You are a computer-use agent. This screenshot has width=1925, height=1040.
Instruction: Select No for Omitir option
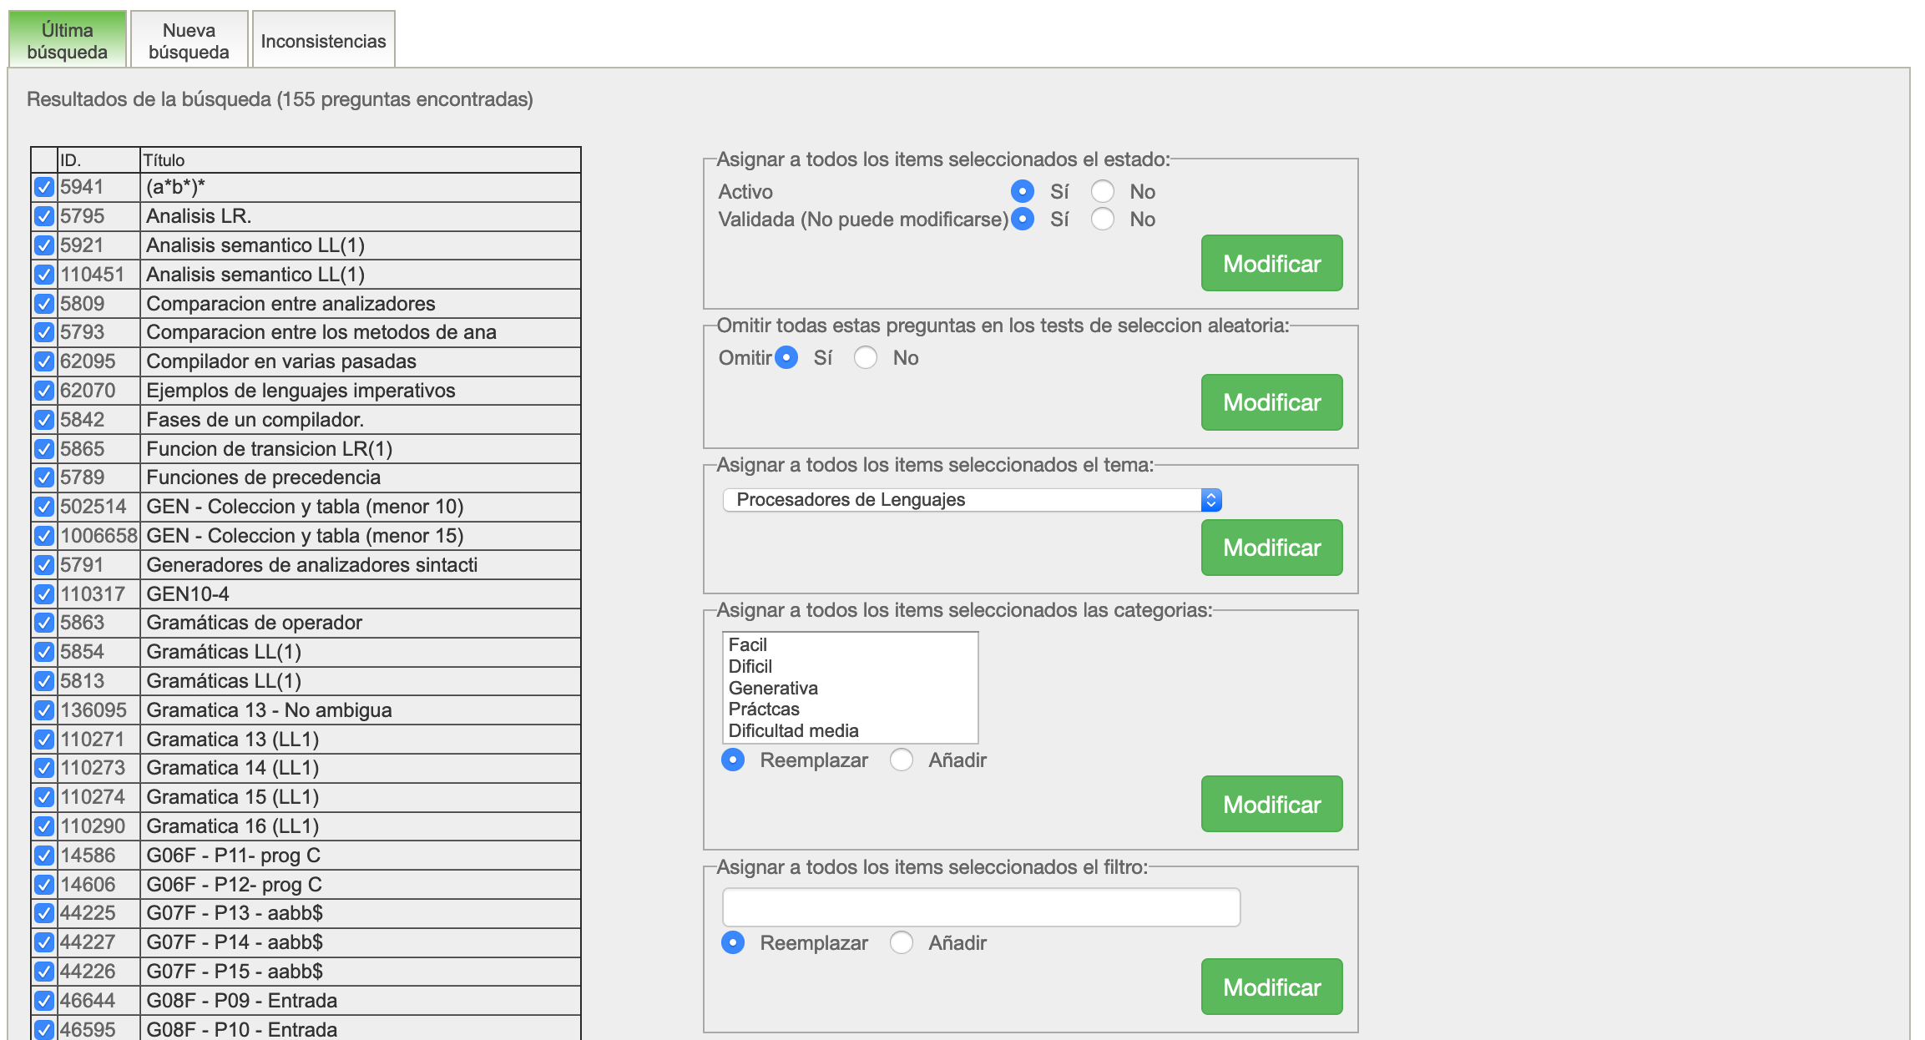tap(865, 358)
